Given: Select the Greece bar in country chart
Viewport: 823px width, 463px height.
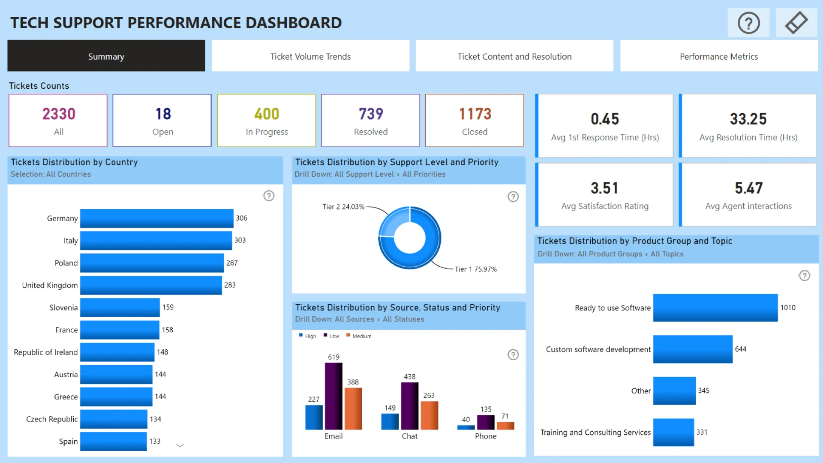Looking at the screenshot, I should (117, 397).
